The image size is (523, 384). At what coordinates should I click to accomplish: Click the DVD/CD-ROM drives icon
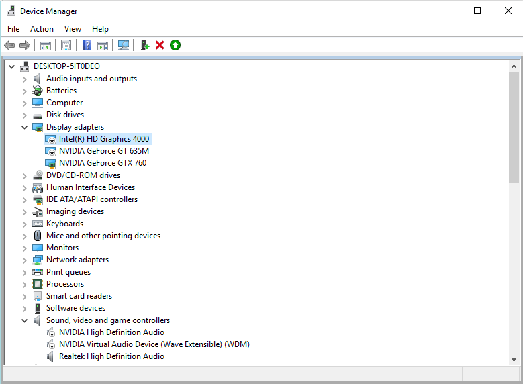click(38, 175)
